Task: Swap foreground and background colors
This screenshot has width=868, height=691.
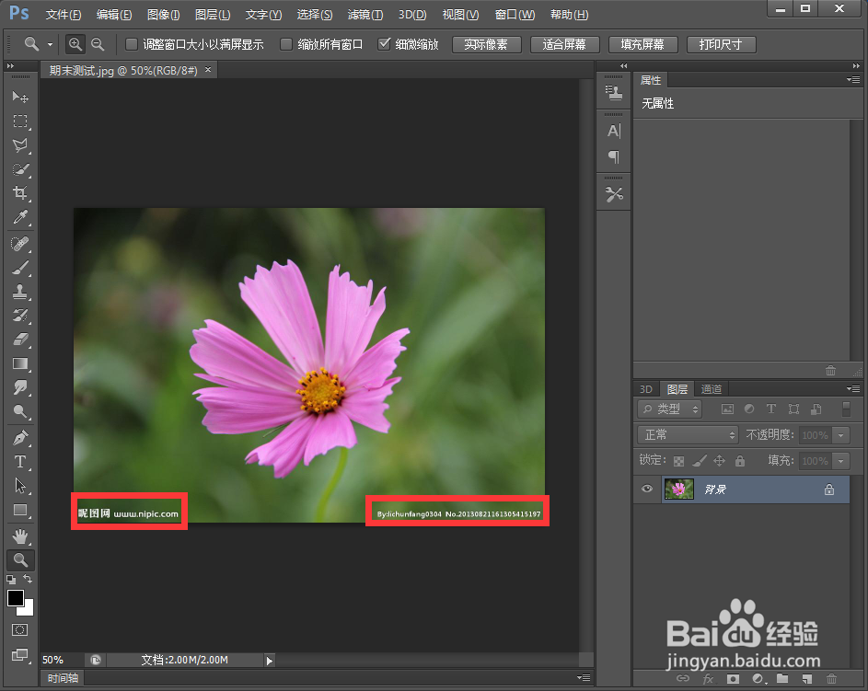Action: [x=28, y=579]
